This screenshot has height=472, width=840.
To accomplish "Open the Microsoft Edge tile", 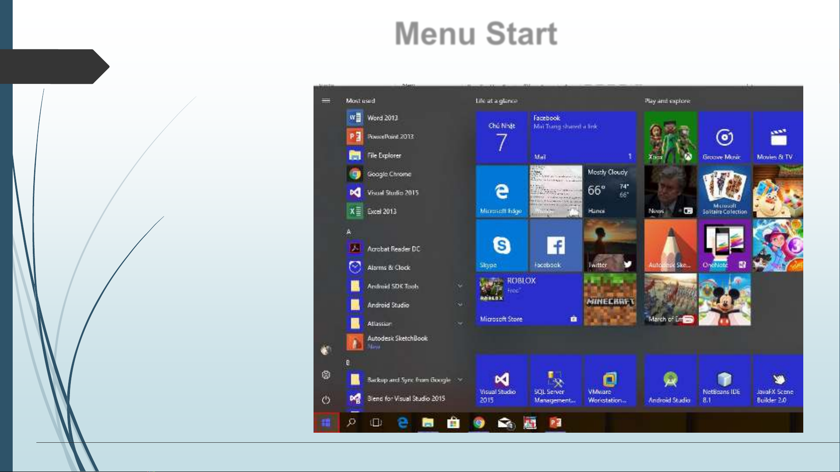I will (502, 192).
